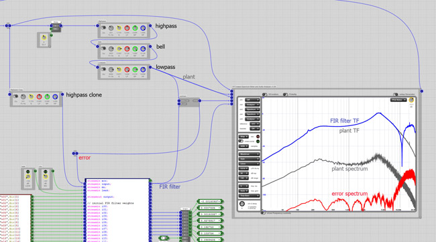436x242 pixels.
Task: Click the lowpass module yellow Q knob
Action: (x=119, y=70)
